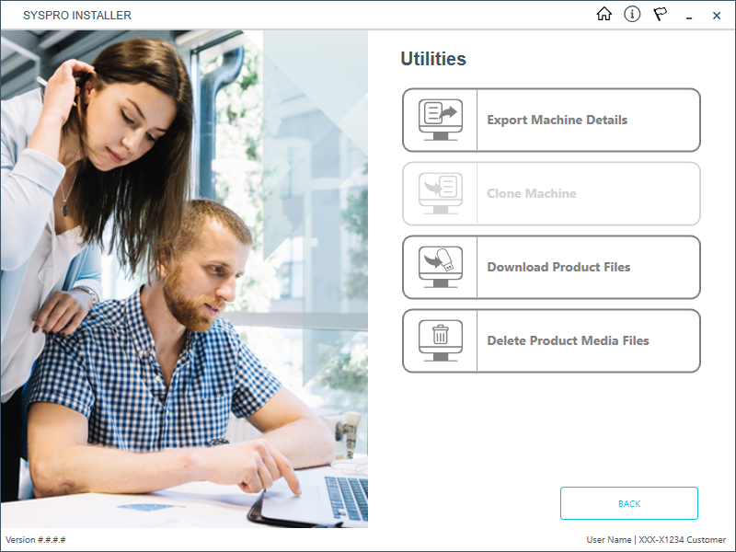Click the flag icon in title bar

(x=660, y=15)
